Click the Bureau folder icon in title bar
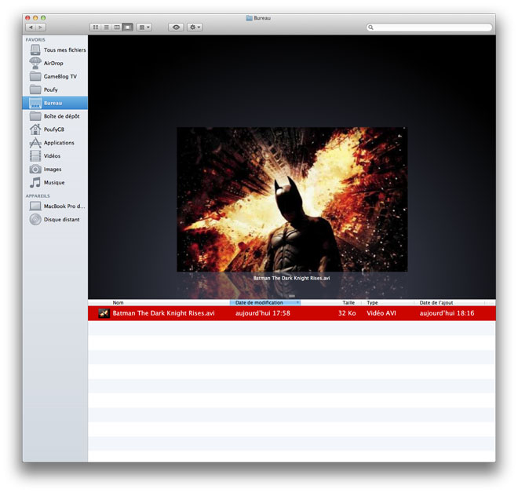The height and width of the screenshot is (493, 518). pos(249,18)
